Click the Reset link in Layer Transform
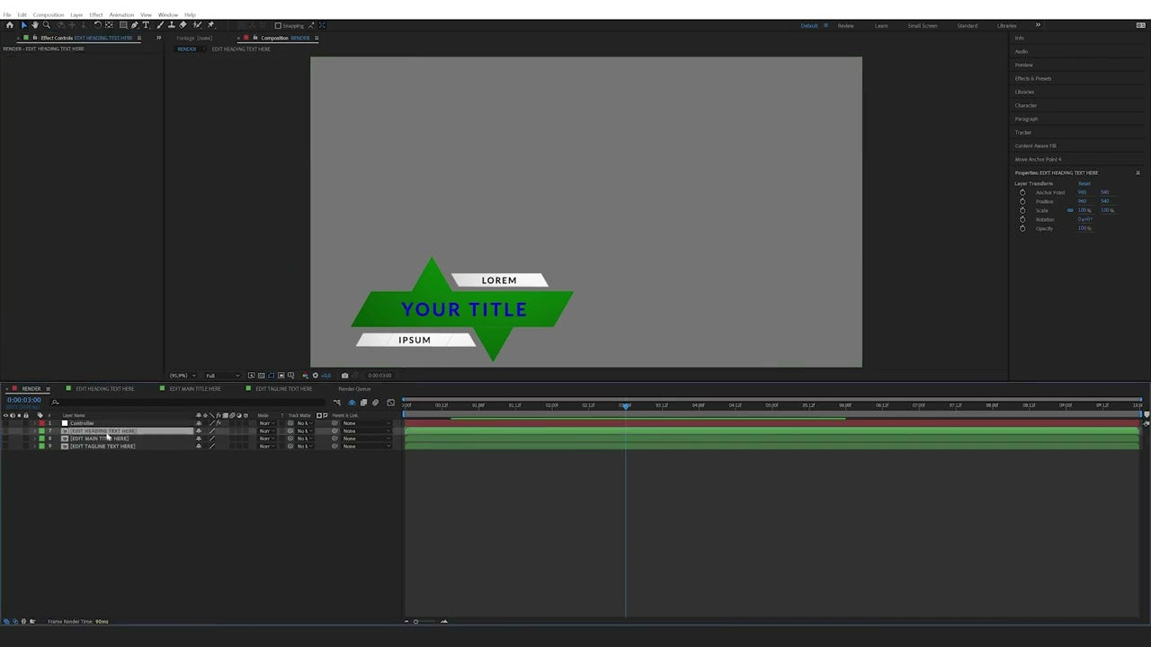Screen dimensions: 1151x647 [1084, 183]
